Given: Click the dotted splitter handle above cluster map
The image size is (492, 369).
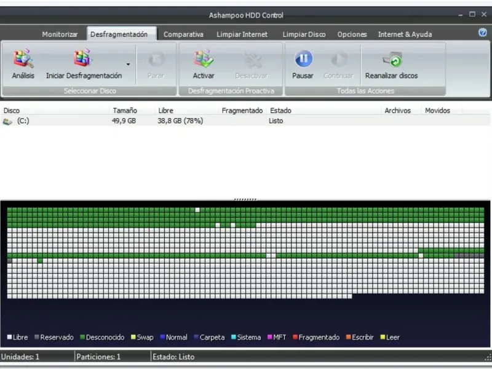Looking at the screenshot, I should [x=245, y=199].
